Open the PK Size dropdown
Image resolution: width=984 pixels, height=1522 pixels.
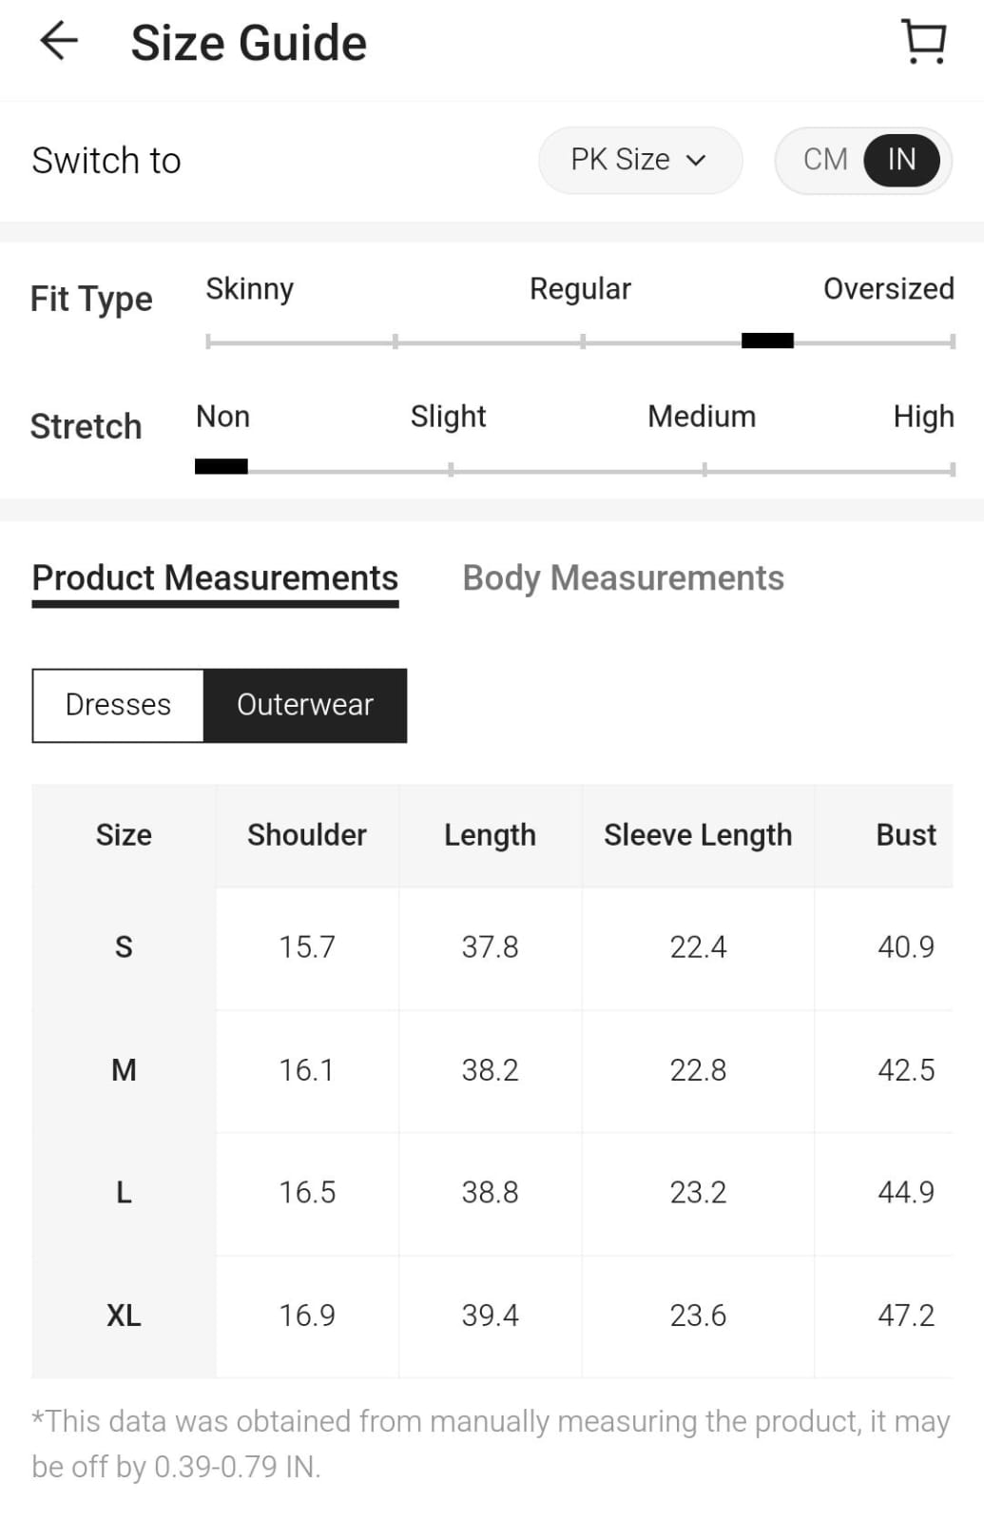coord(639,160)
